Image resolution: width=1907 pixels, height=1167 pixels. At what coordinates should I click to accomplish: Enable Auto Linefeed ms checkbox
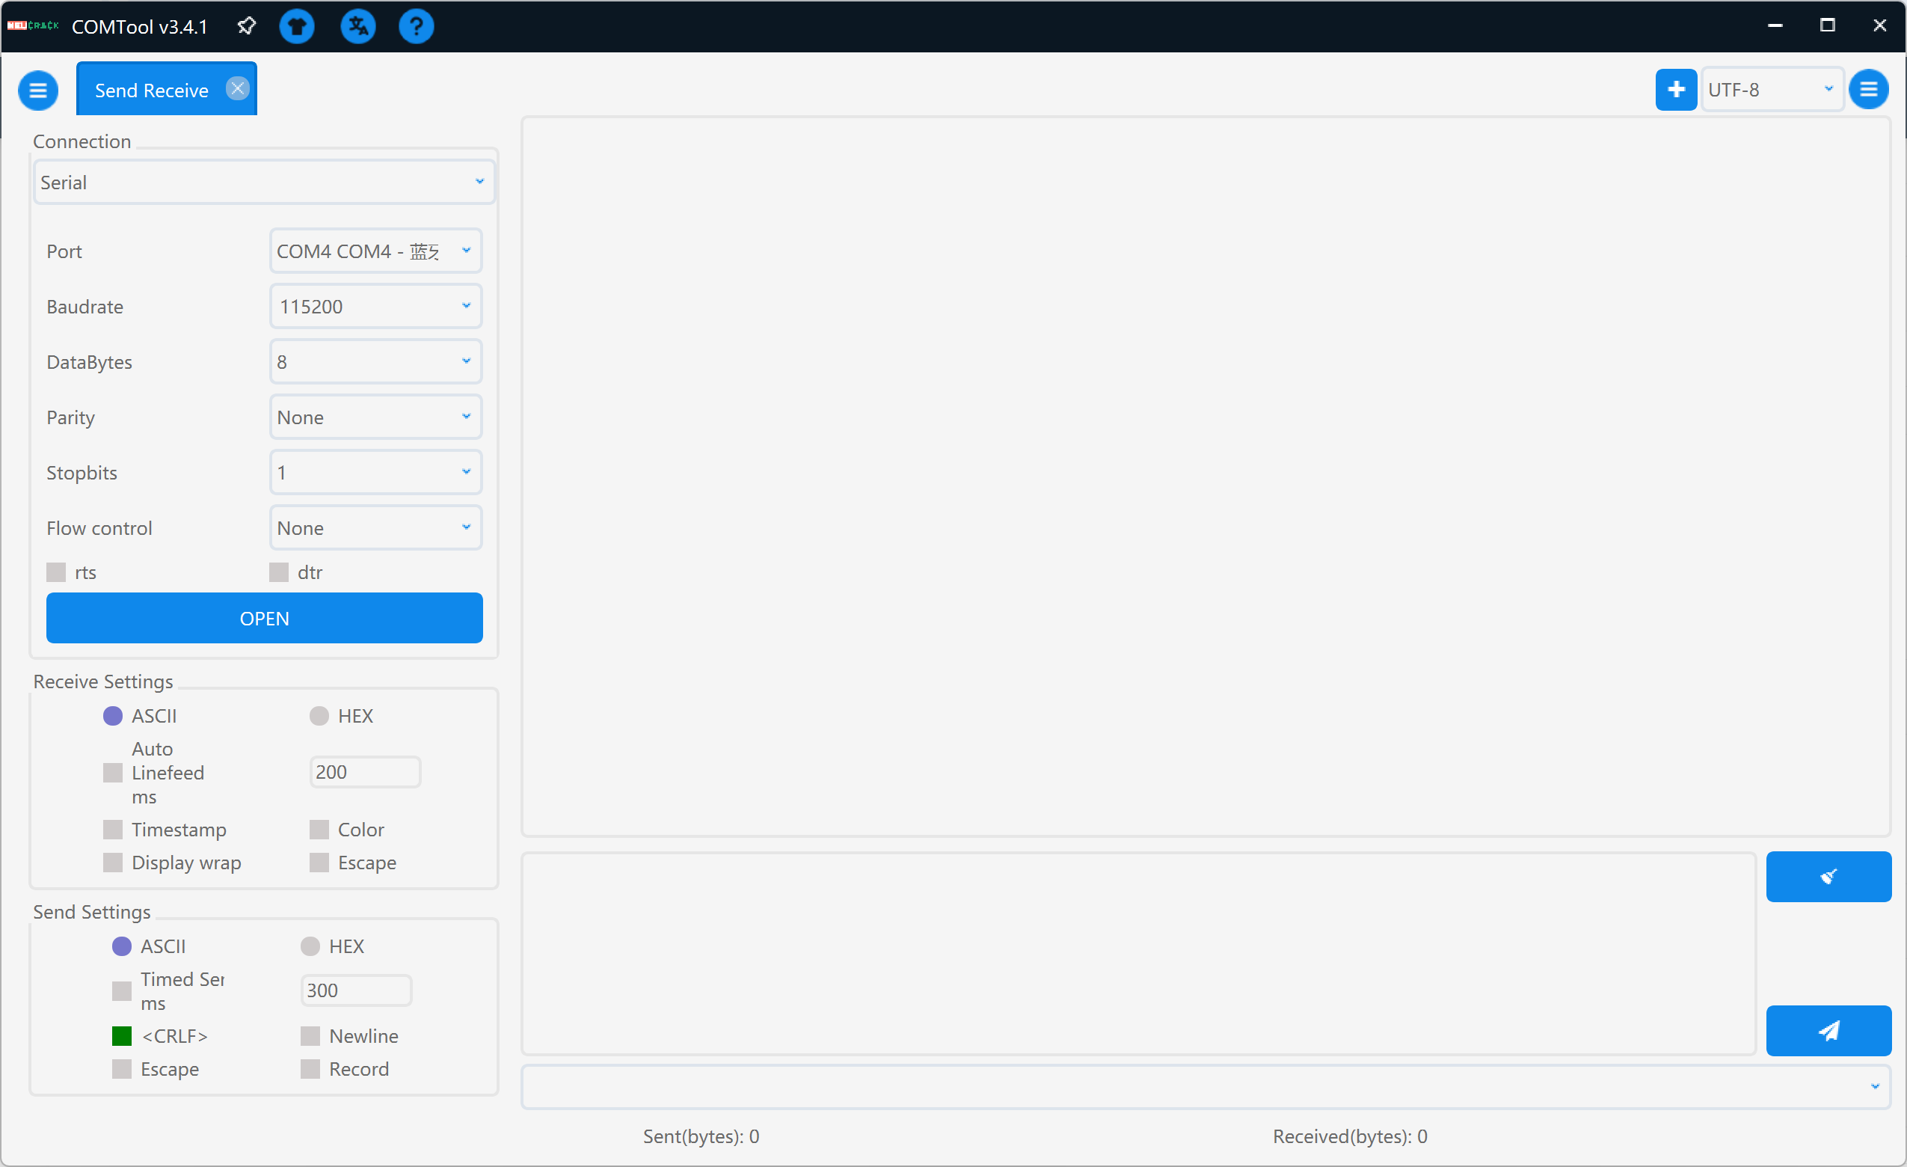pos(113,772)
